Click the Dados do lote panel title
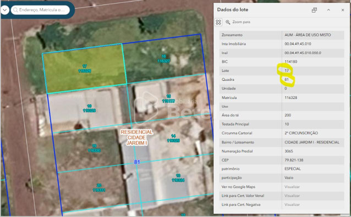351x217 pixels. pos(233,10)
